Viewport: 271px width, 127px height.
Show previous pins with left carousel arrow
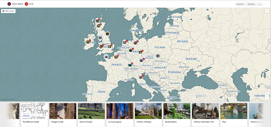(x=7, y=116)
